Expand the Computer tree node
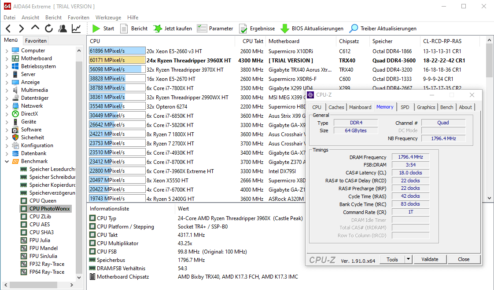494x290 pixels. (x=7, y=51)
